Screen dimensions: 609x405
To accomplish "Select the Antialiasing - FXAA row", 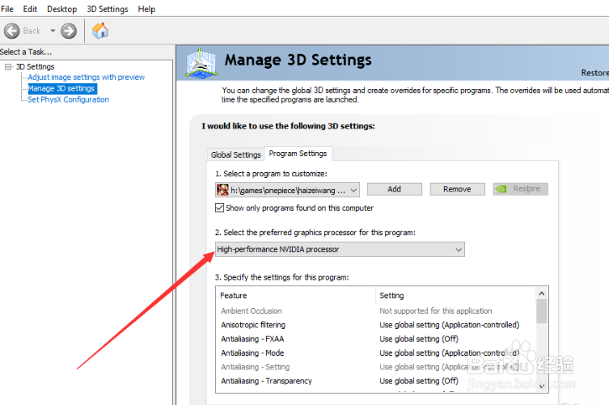I will point(376,339).
